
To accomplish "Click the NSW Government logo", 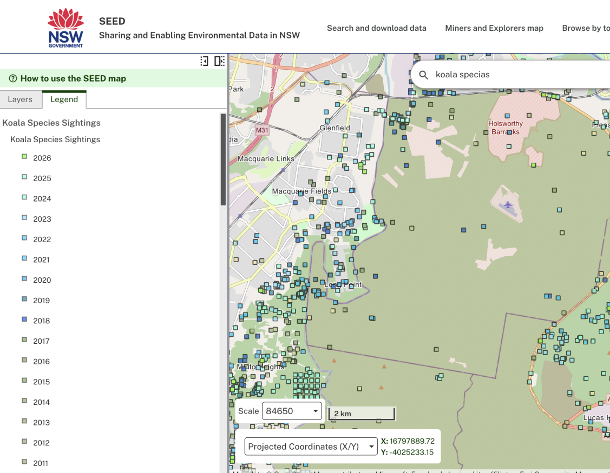I will click(65, 28).
